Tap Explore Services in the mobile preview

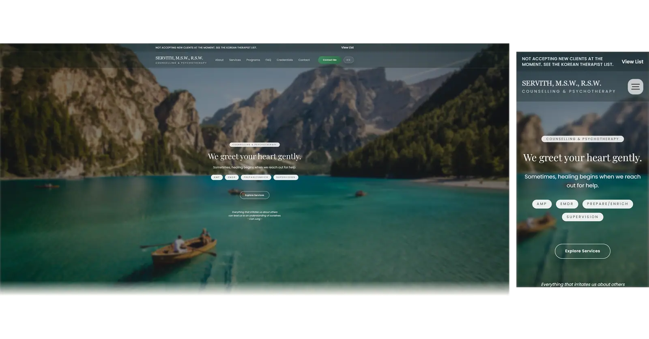(x=582, y=251)
